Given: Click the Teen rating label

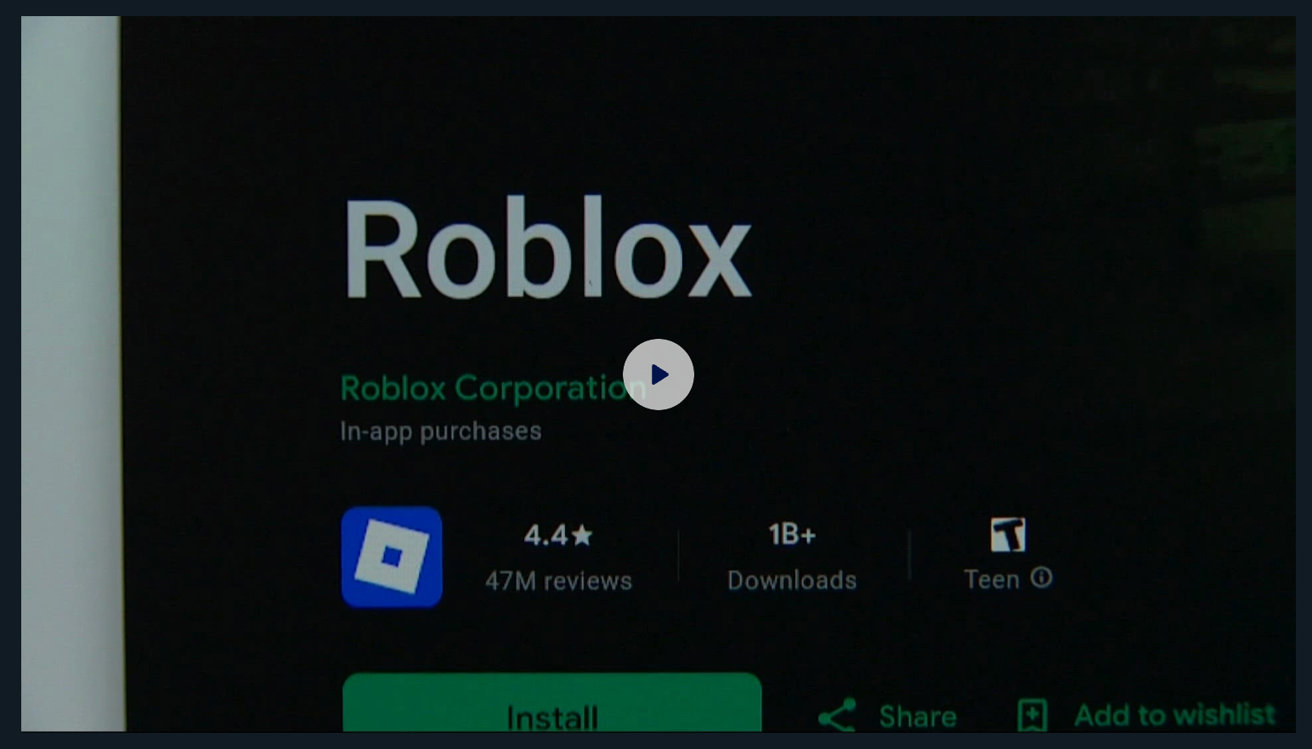Looking at the screenshot, I should pyautogui.click(x=992, y=579).
